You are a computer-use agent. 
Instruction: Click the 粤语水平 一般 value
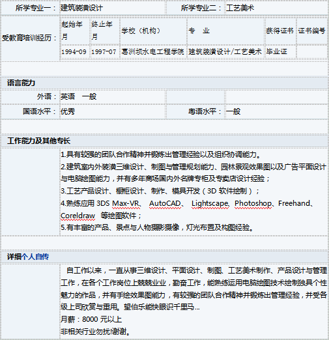(x=233, y=111)
